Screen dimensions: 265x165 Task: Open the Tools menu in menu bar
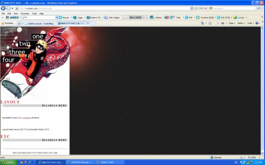coord(34,14)
